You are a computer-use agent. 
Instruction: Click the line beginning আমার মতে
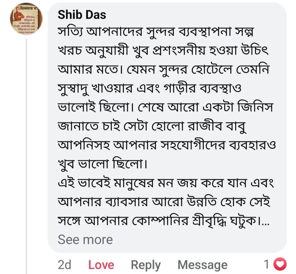[x=163, y=70]
